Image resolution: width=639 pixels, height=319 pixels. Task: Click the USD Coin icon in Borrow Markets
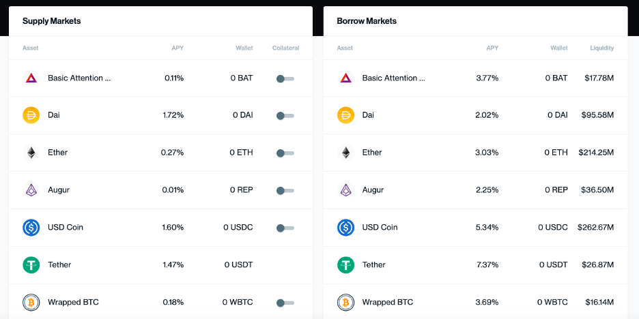(345, 228)
